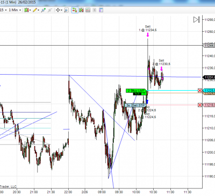215x196 pixels.
Task: Toggle the Chart Trader panel icon
Action: 75,10
